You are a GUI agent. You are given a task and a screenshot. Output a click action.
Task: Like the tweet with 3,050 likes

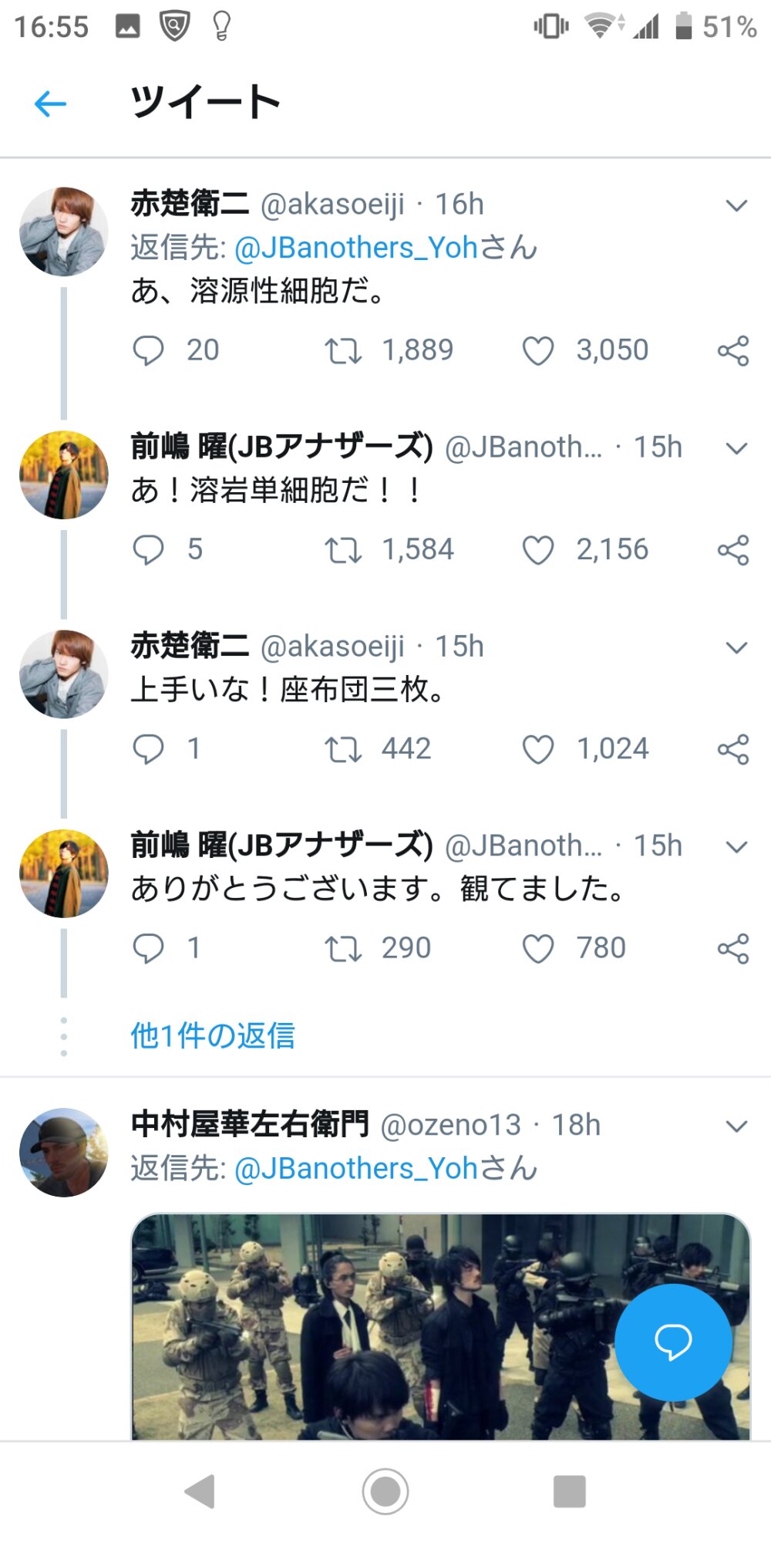(538, 351)
